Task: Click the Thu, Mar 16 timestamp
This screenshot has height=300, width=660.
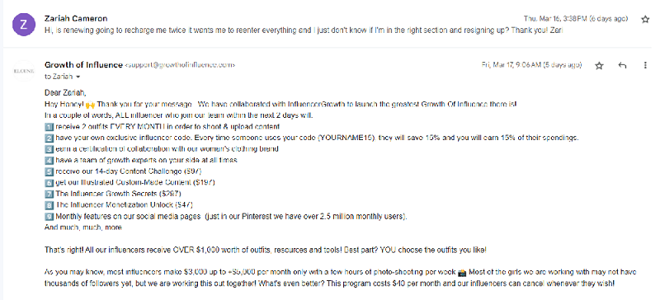Action: 575,19
